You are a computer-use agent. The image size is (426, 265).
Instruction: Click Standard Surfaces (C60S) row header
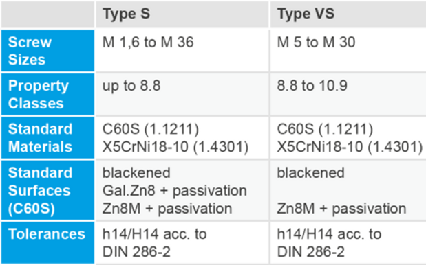tap(47, 190)
